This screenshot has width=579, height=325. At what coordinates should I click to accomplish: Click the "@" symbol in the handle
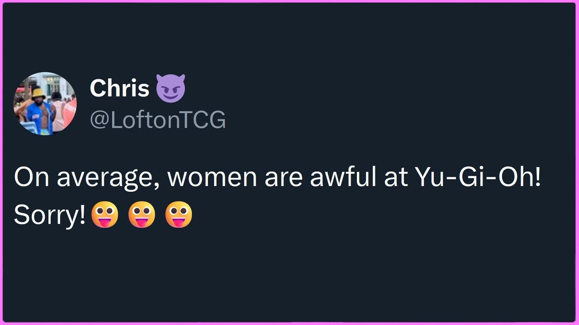98,120
